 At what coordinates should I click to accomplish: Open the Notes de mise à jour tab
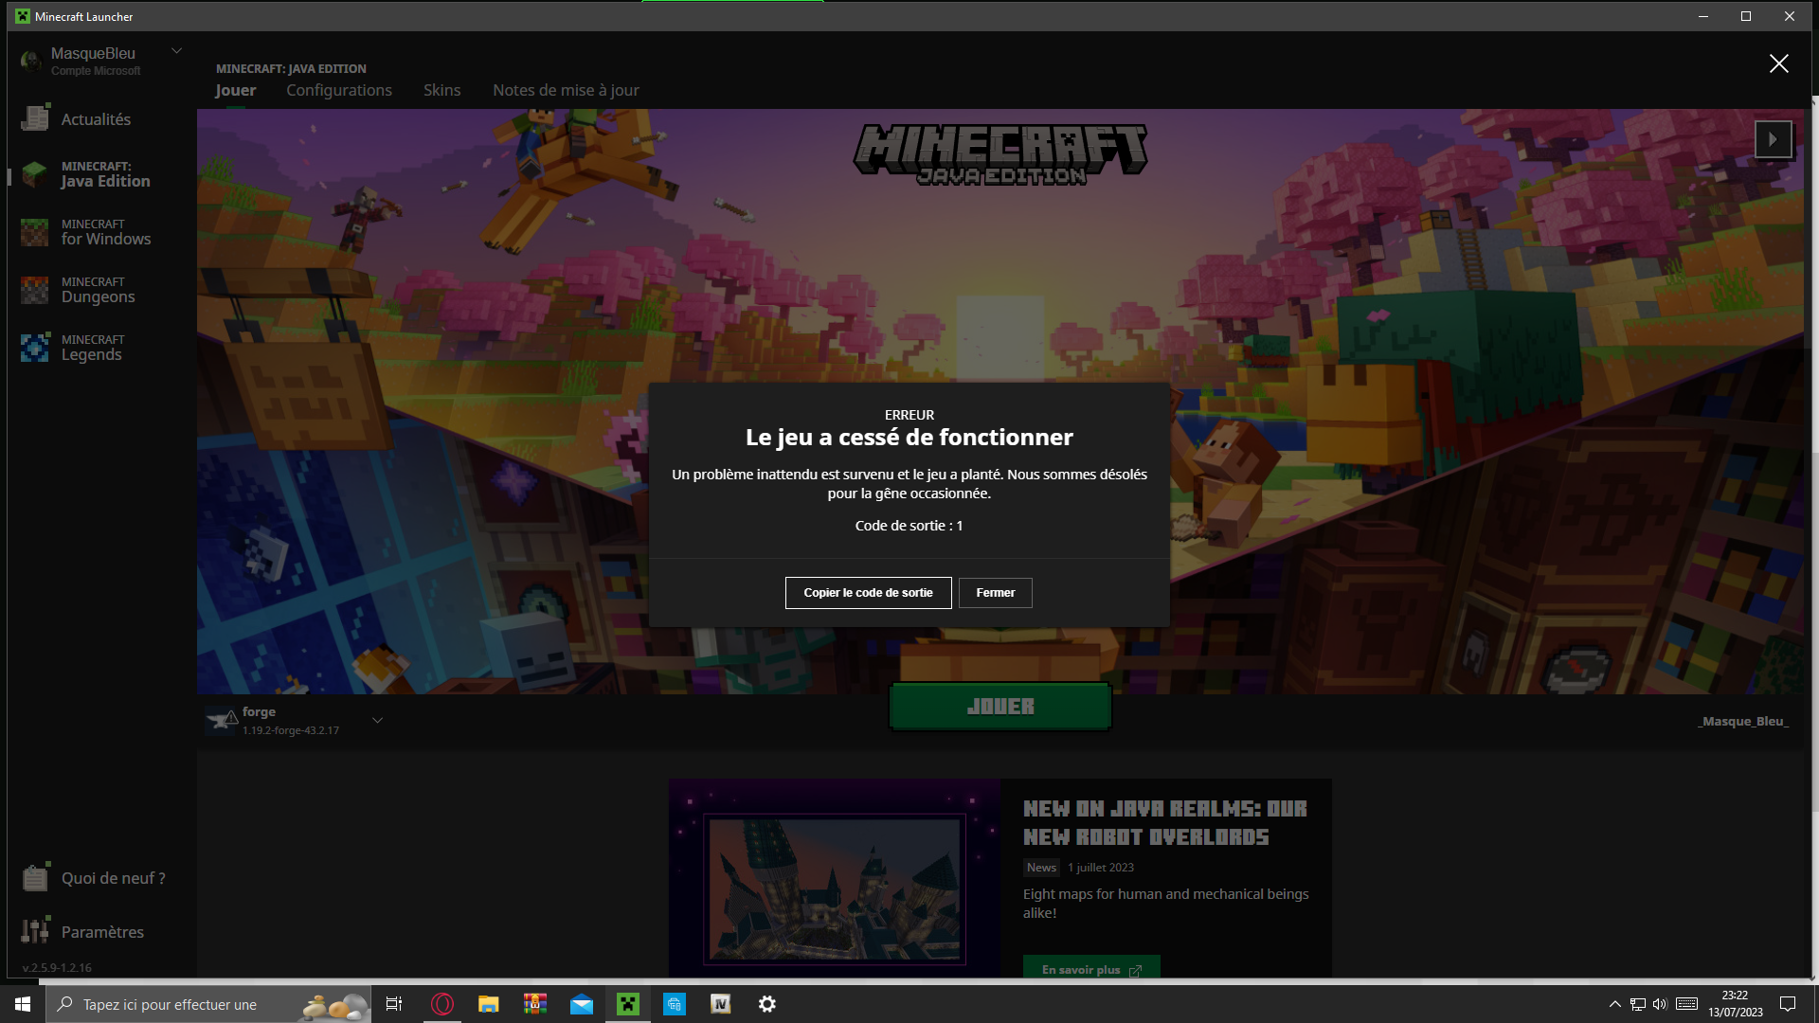pos(566,90)
